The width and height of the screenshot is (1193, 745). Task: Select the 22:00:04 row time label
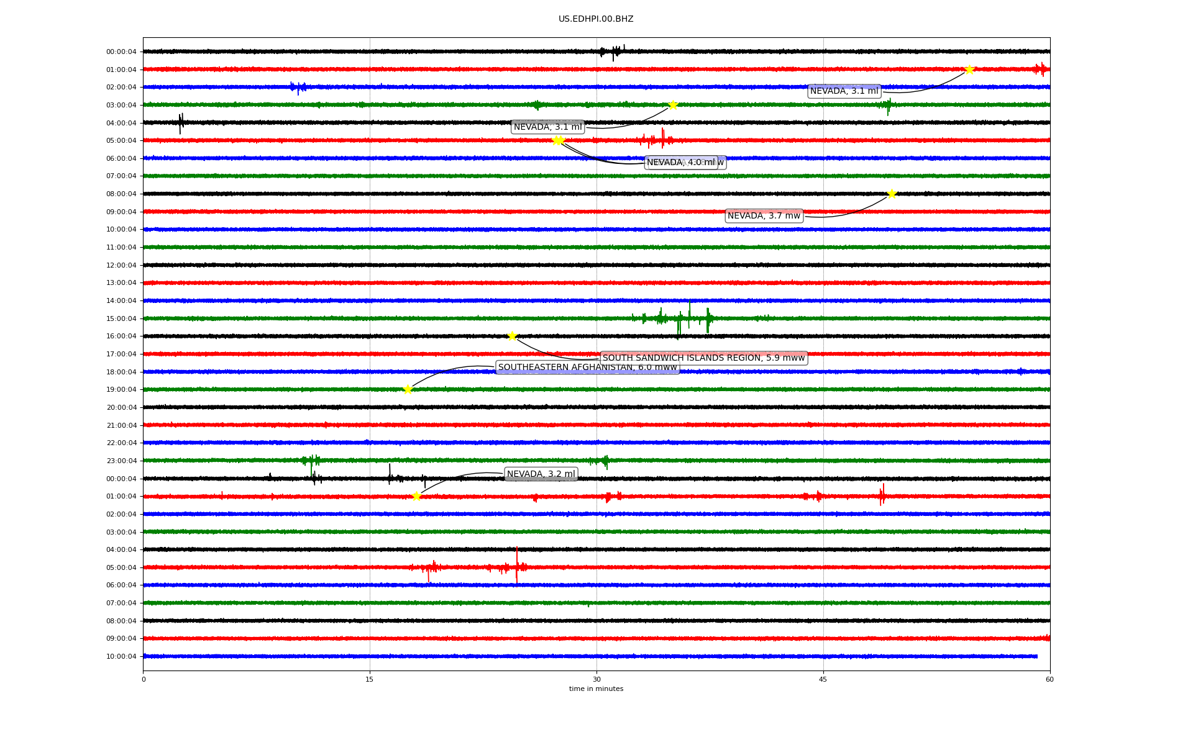(121, 443)
